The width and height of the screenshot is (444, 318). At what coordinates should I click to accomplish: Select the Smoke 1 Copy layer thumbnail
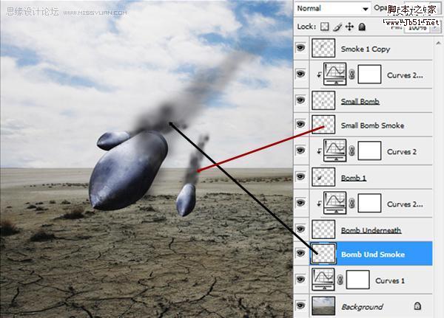pyautogui.click(x=323, y=48)
